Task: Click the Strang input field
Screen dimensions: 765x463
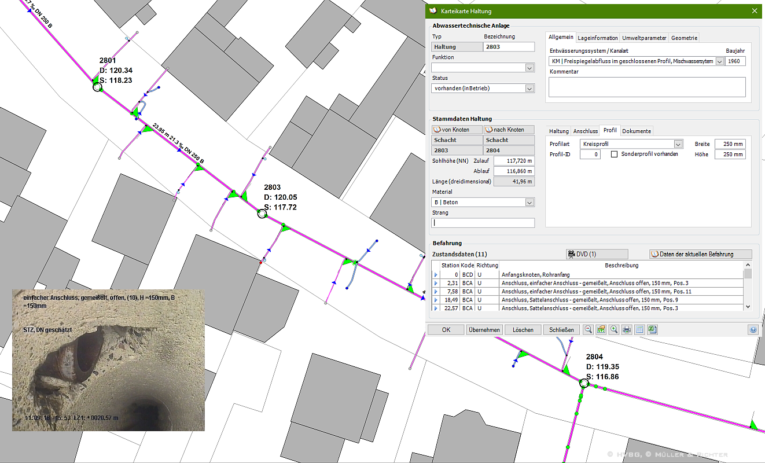Action: click(x=483, y=223)
